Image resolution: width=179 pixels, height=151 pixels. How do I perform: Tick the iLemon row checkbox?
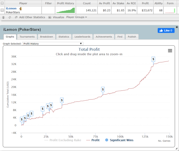(x=2, y=10)
